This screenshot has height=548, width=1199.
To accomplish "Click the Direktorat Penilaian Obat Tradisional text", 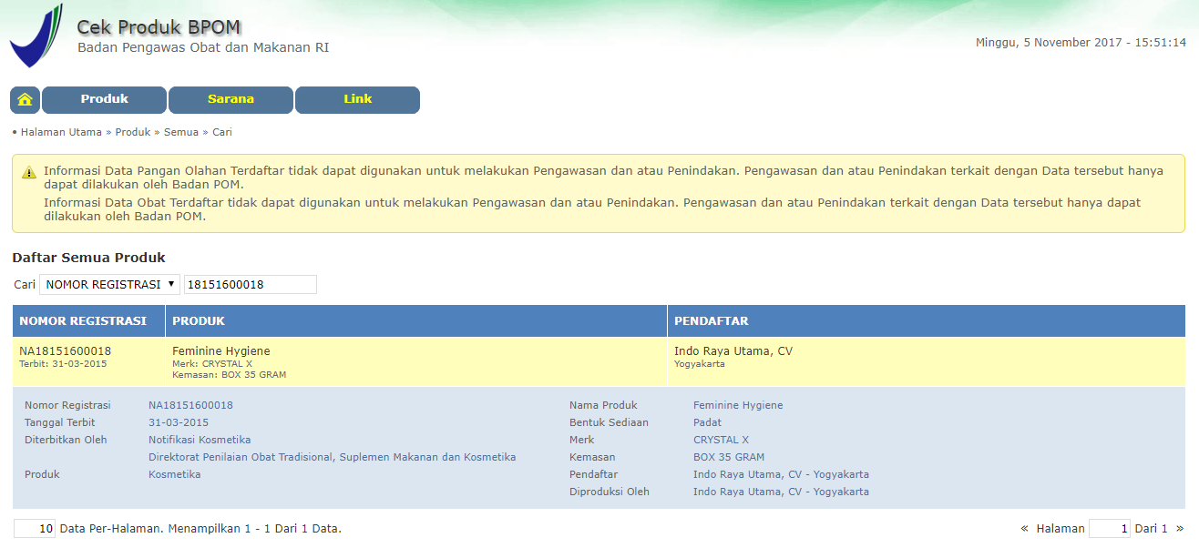I will pos(333,457).
